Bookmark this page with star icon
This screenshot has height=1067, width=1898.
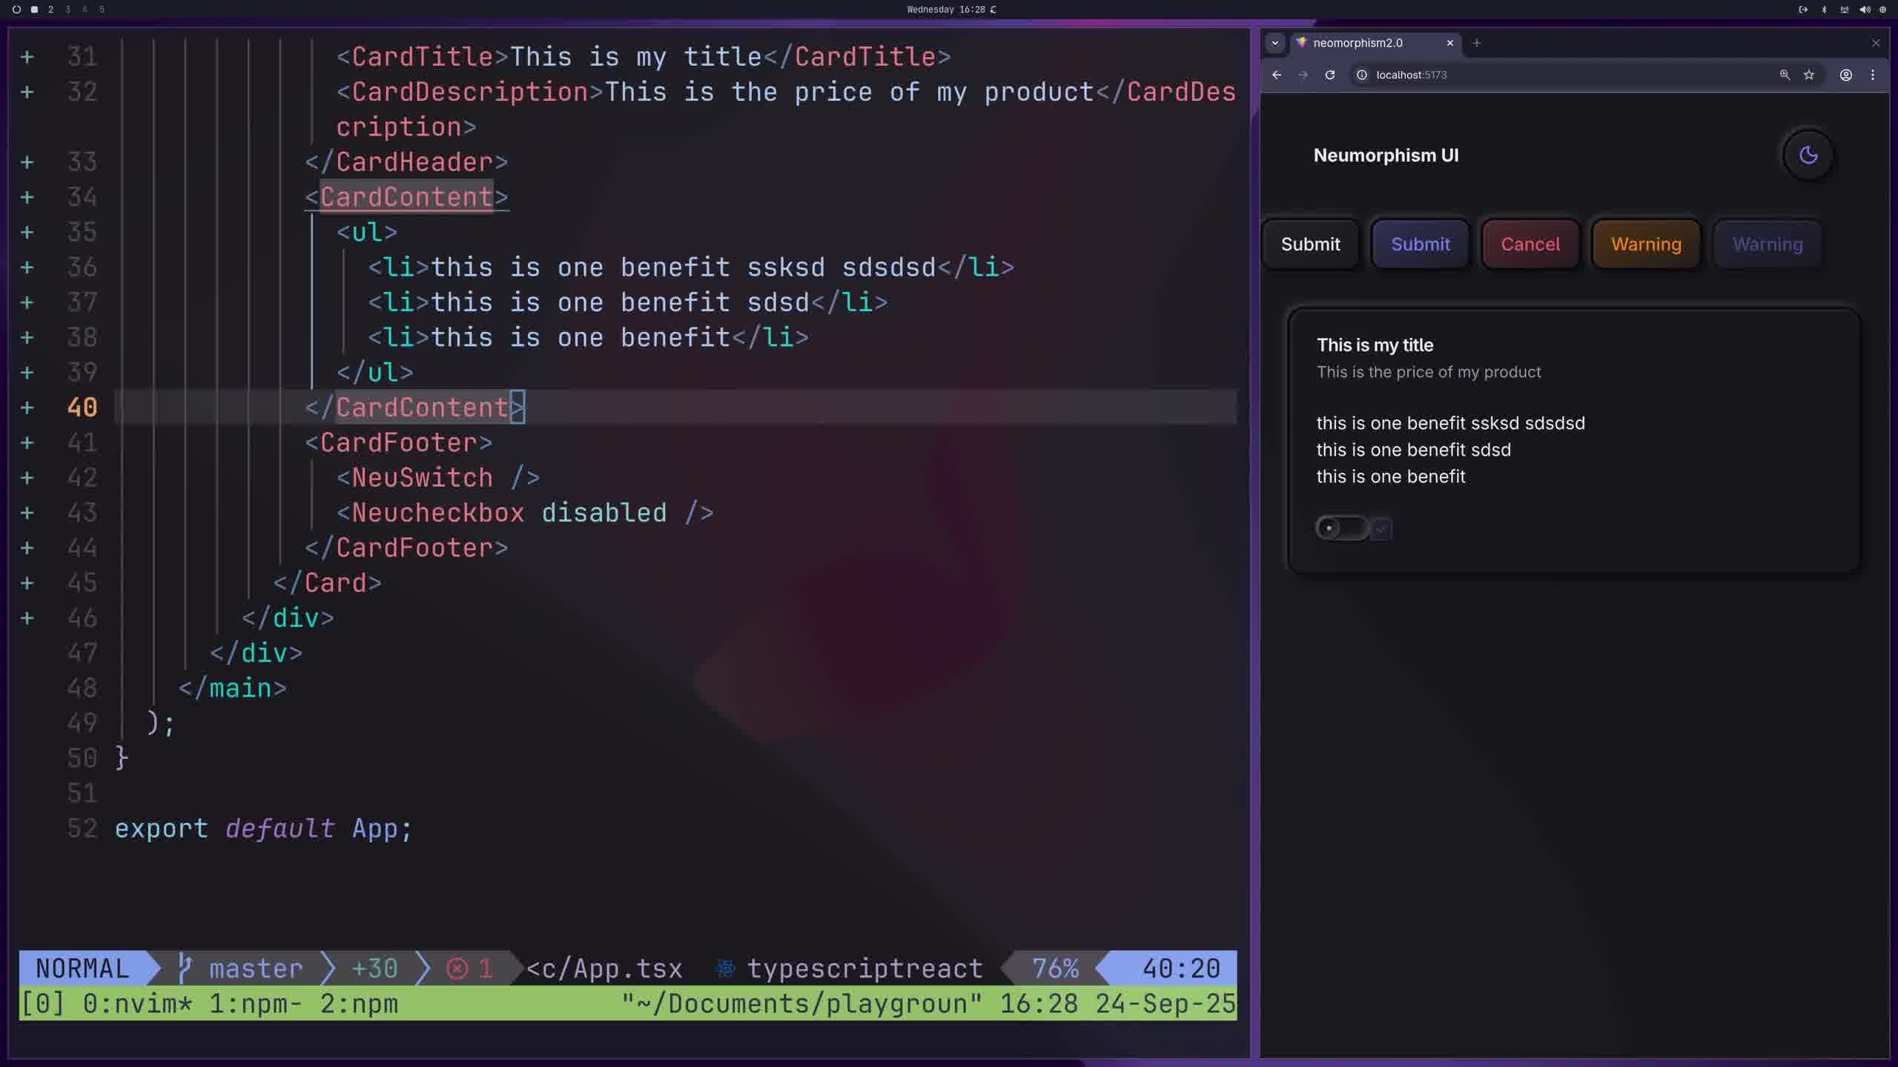[x=1809, y=75]
